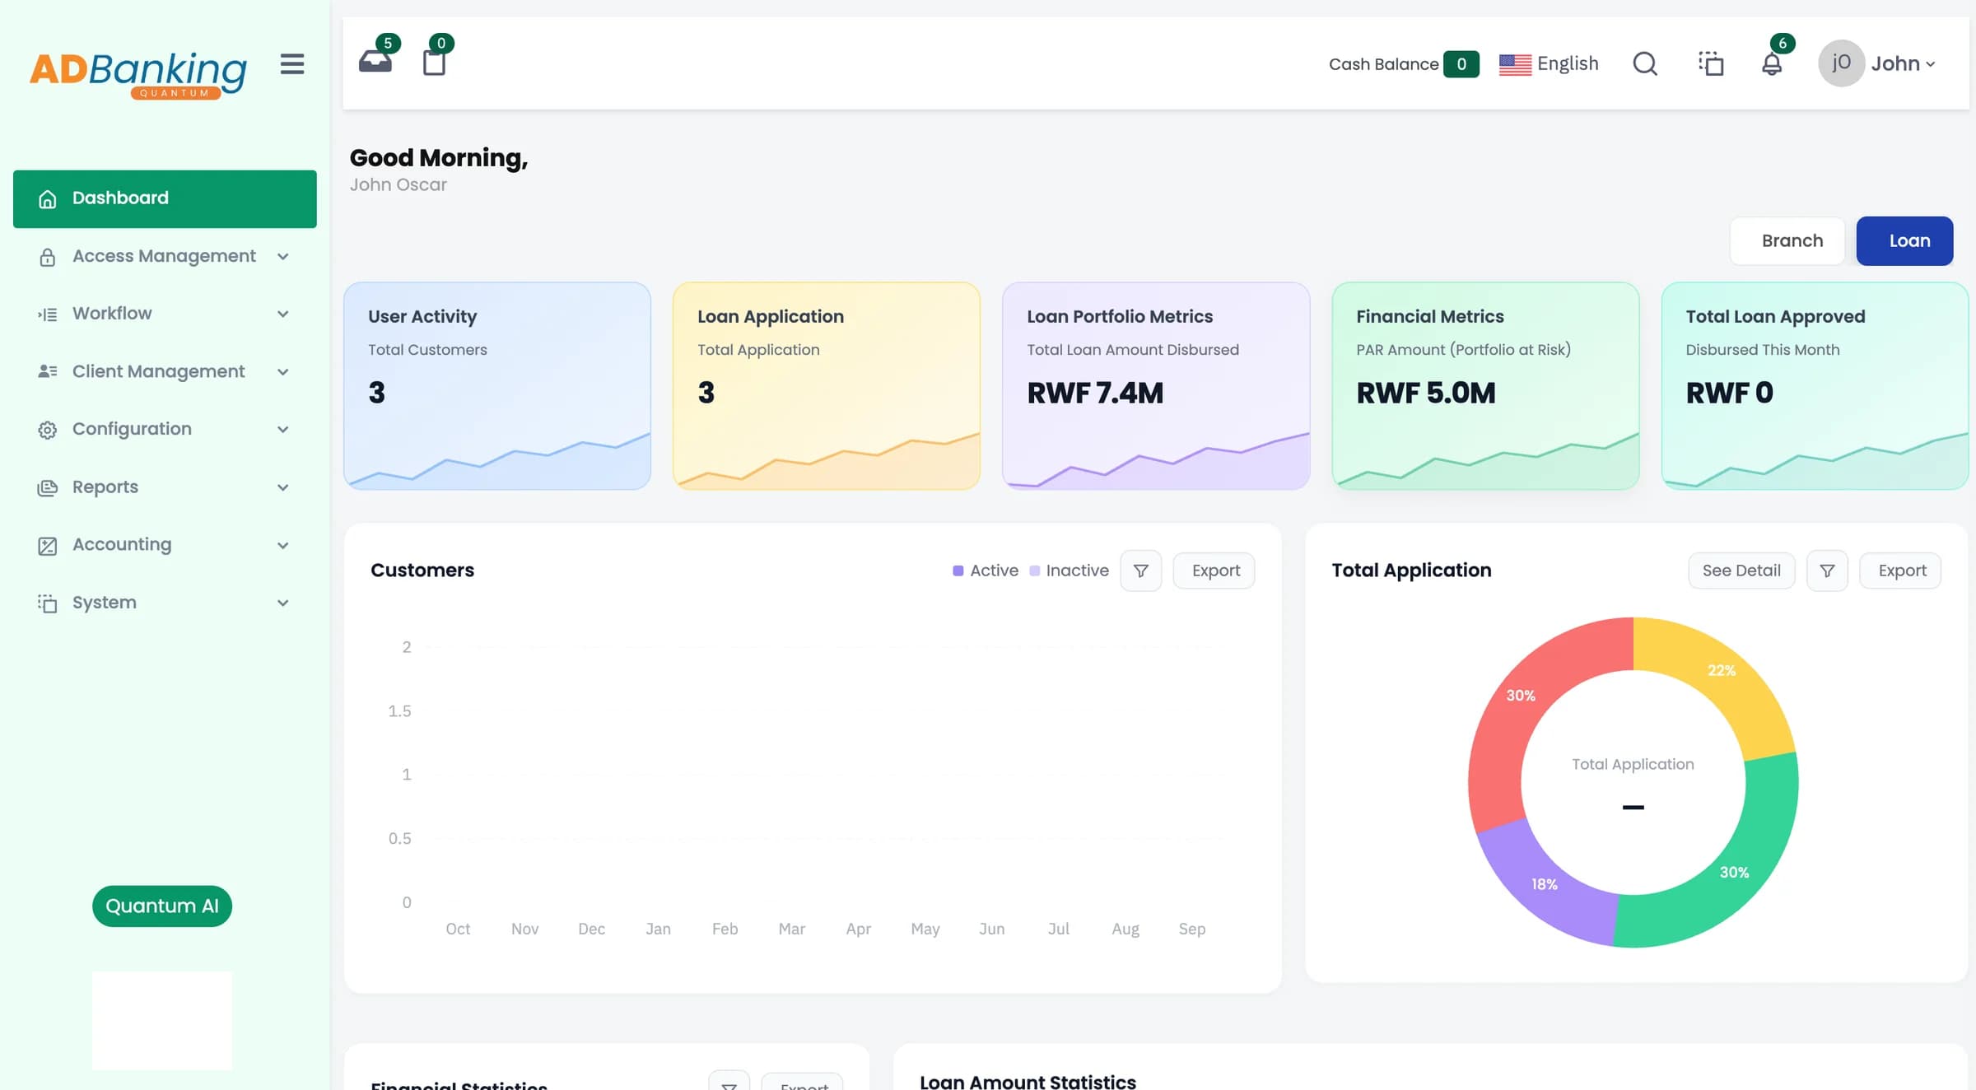1976x1090 pixels.
Task: Open the Customers chart filter funnel icon
Action: (x=1141, y=571)
